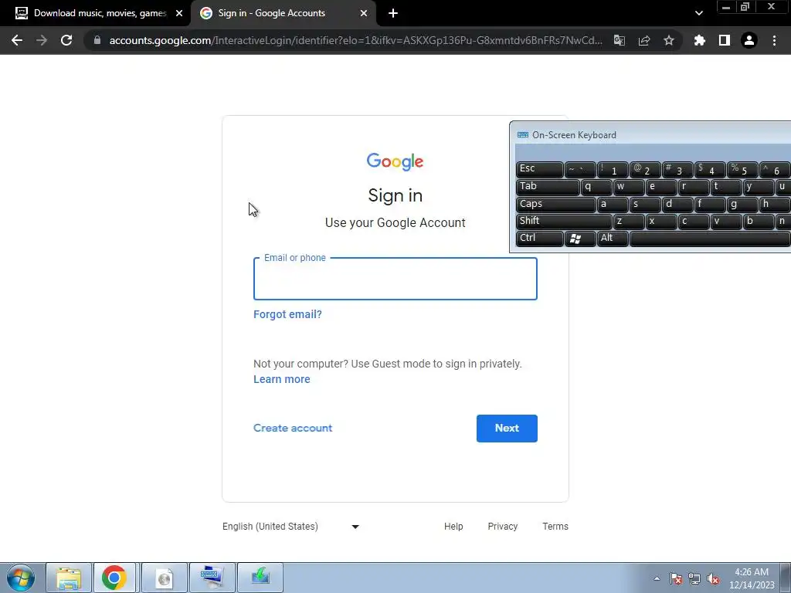The image size is (791, 593).
Task: Go back using browser back arrow
Action: [17, 40]
